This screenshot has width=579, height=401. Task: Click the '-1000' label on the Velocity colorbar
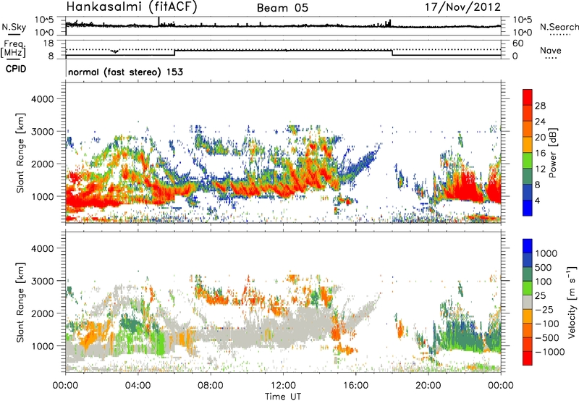point(550,352)
